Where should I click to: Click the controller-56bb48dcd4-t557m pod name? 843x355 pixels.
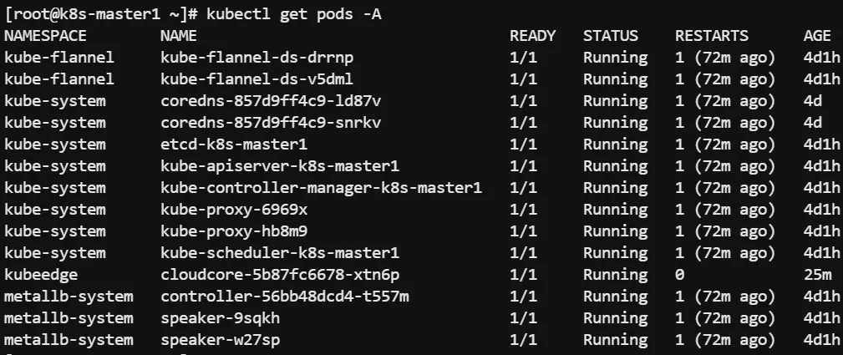point(284,297)
